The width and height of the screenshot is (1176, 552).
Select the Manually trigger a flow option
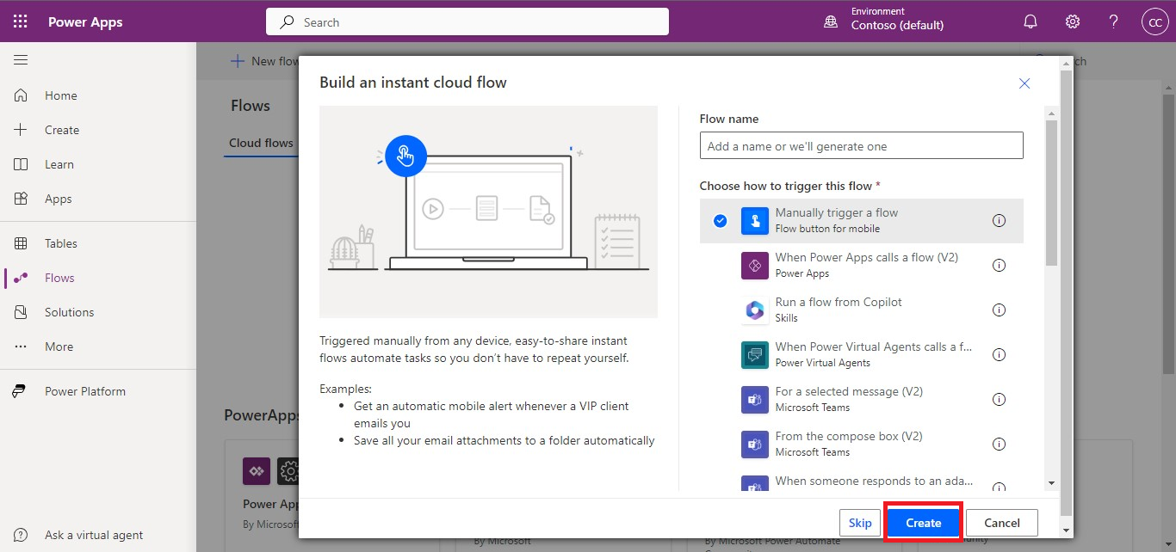coord(836,220)
